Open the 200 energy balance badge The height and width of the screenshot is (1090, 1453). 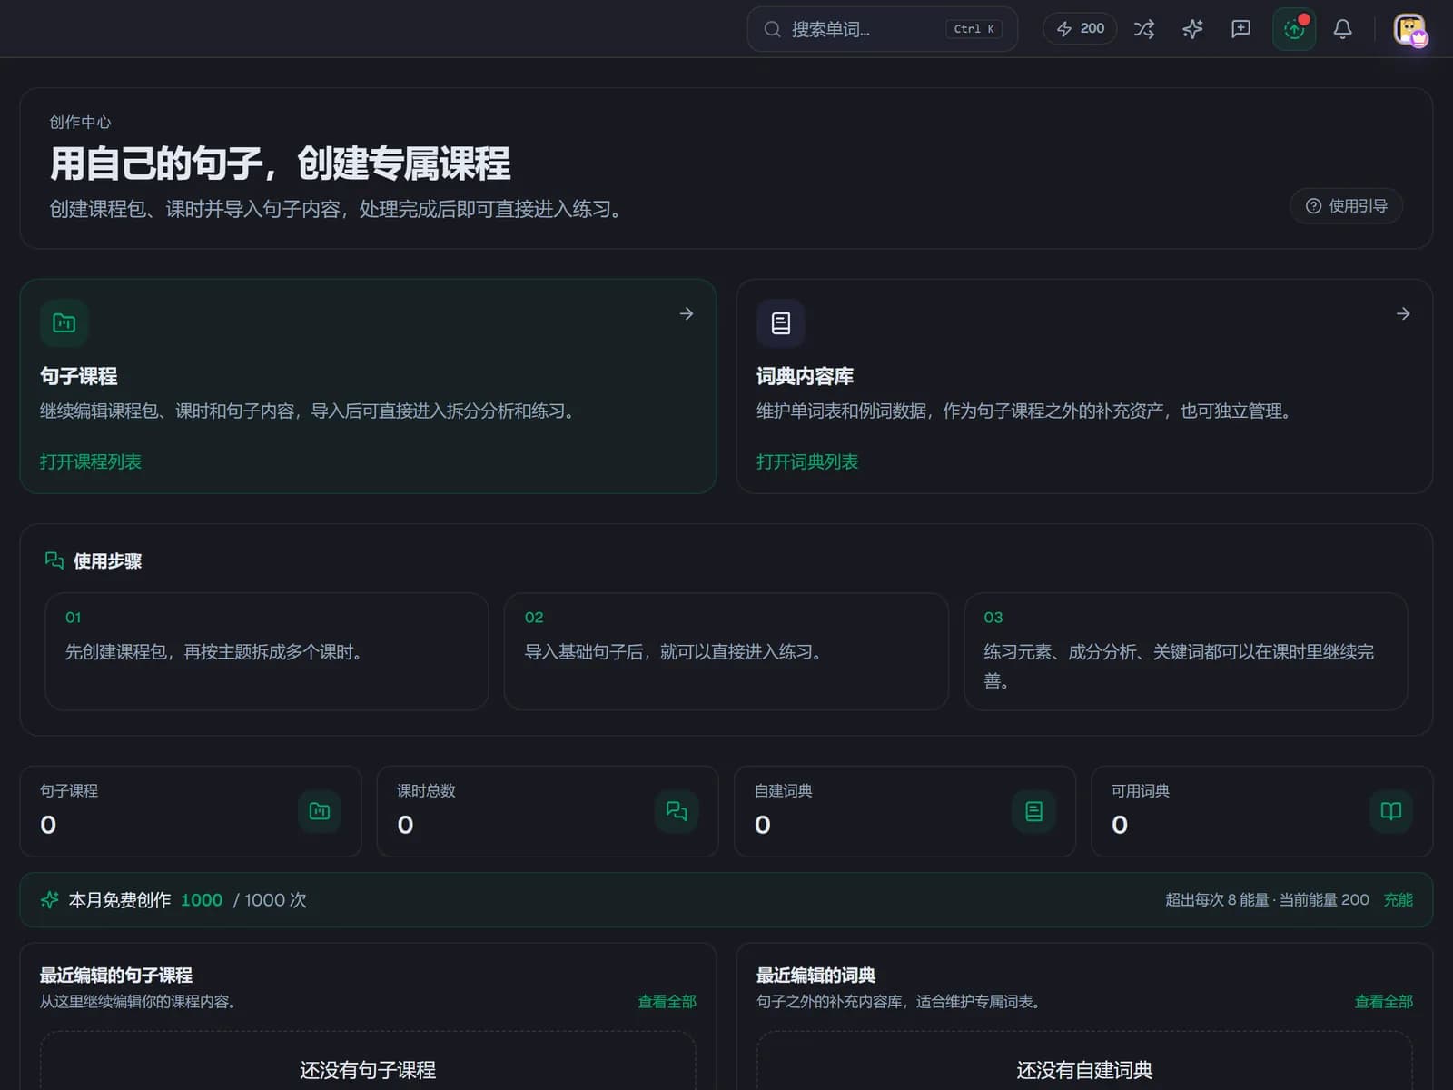point(1080,29)
